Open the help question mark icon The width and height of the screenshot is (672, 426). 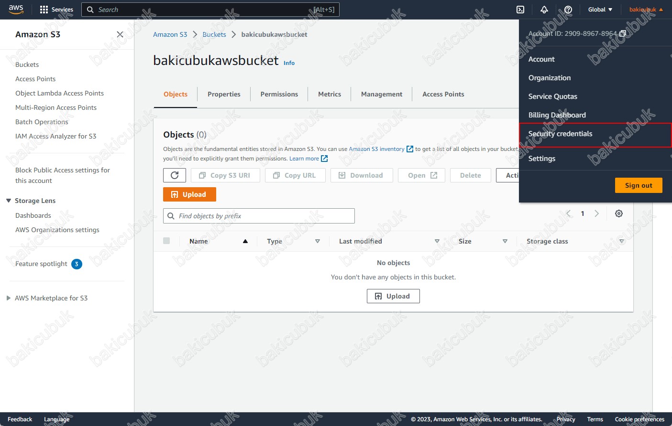568,10
